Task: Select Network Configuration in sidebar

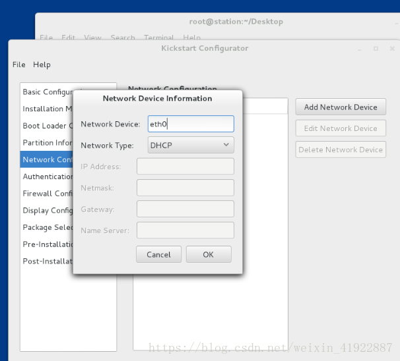Action: click(47, 159)
